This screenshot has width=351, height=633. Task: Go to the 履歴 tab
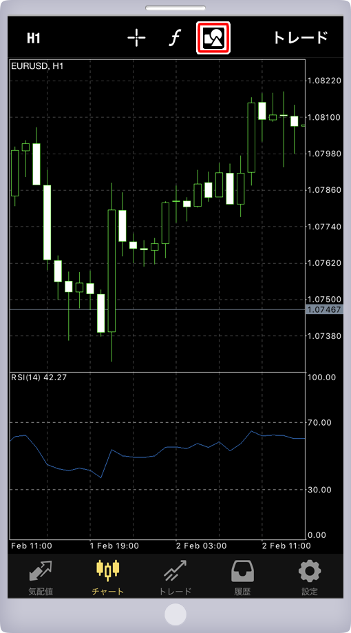(242, 577)
